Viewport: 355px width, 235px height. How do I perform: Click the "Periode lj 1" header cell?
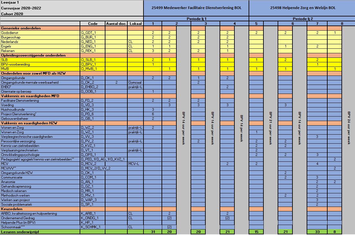pos(196,19)
